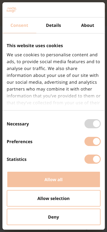The image size is (107, 232).
Task: Toggle the Necessary cookies switch
Action: (x=92, y=124)
